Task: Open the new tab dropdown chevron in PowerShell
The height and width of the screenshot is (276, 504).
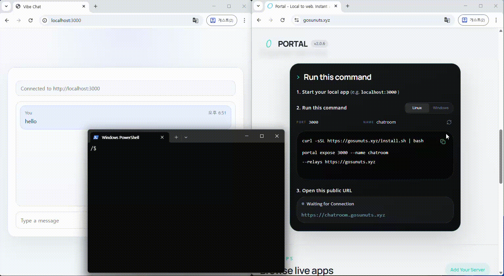Action: coord(186,137)
